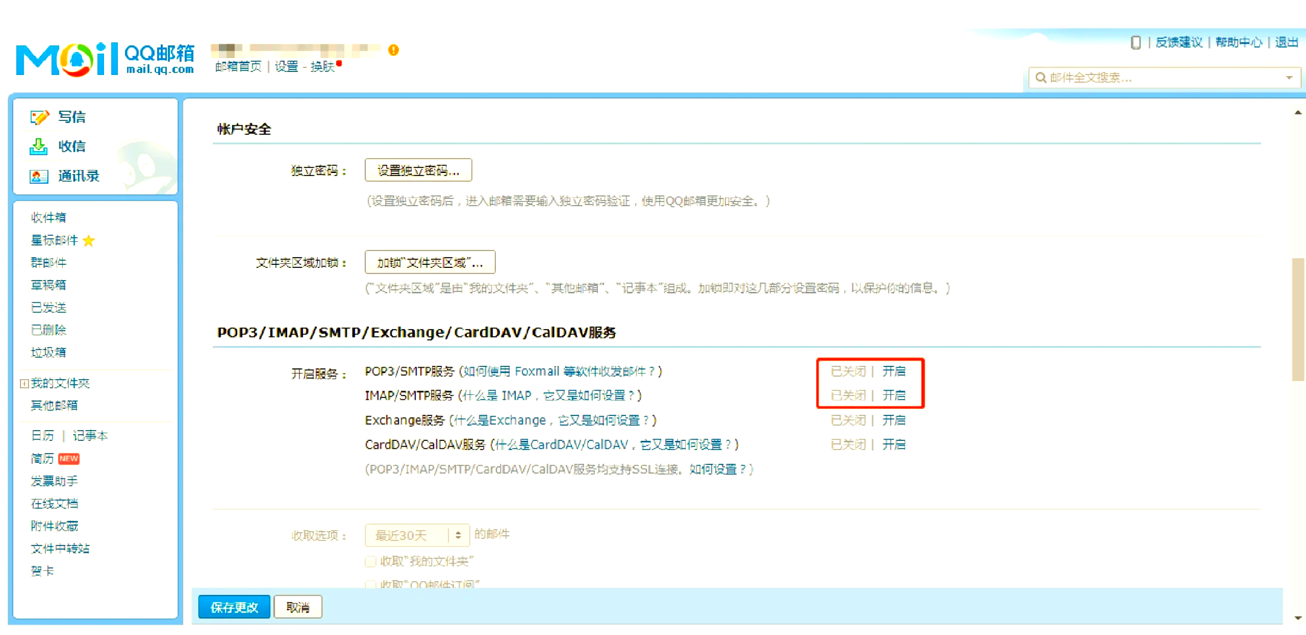This screenshot has width=1306, height=635.
Task: Enable IMAP/SMTP service via 开启
Action: click(x=894, y=396)
